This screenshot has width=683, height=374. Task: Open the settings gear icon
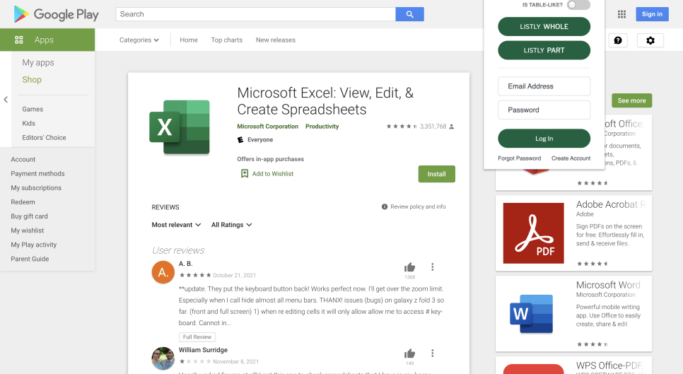[650, 40]
